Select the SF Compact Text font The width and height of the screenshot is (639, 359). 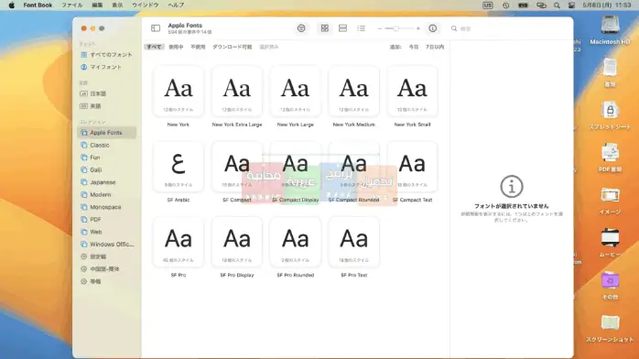pos(412,167)
